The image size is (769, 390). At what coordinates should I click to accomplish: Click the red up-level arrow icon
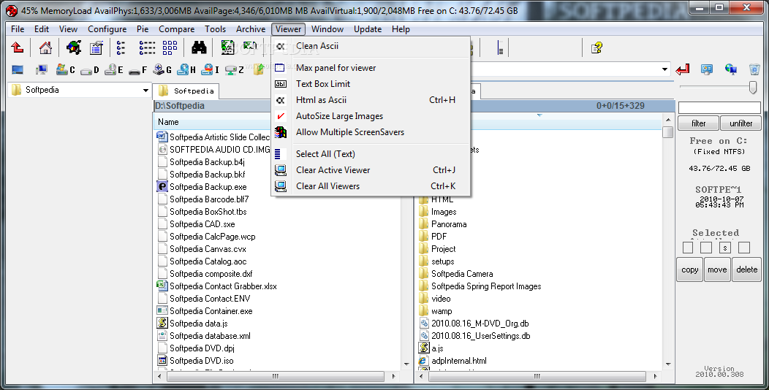click(17, 47)
